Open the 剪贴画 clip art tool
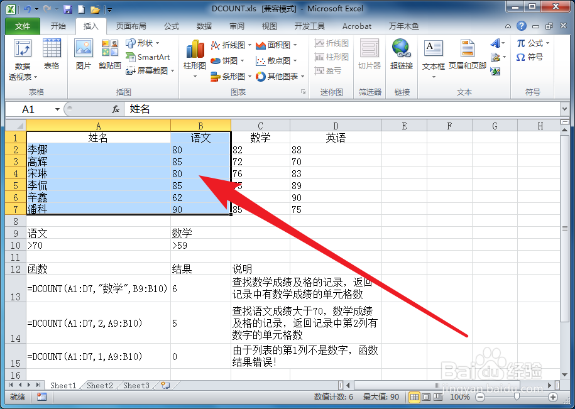The width and height of the screenshot is (575, 409). point(109,54)
